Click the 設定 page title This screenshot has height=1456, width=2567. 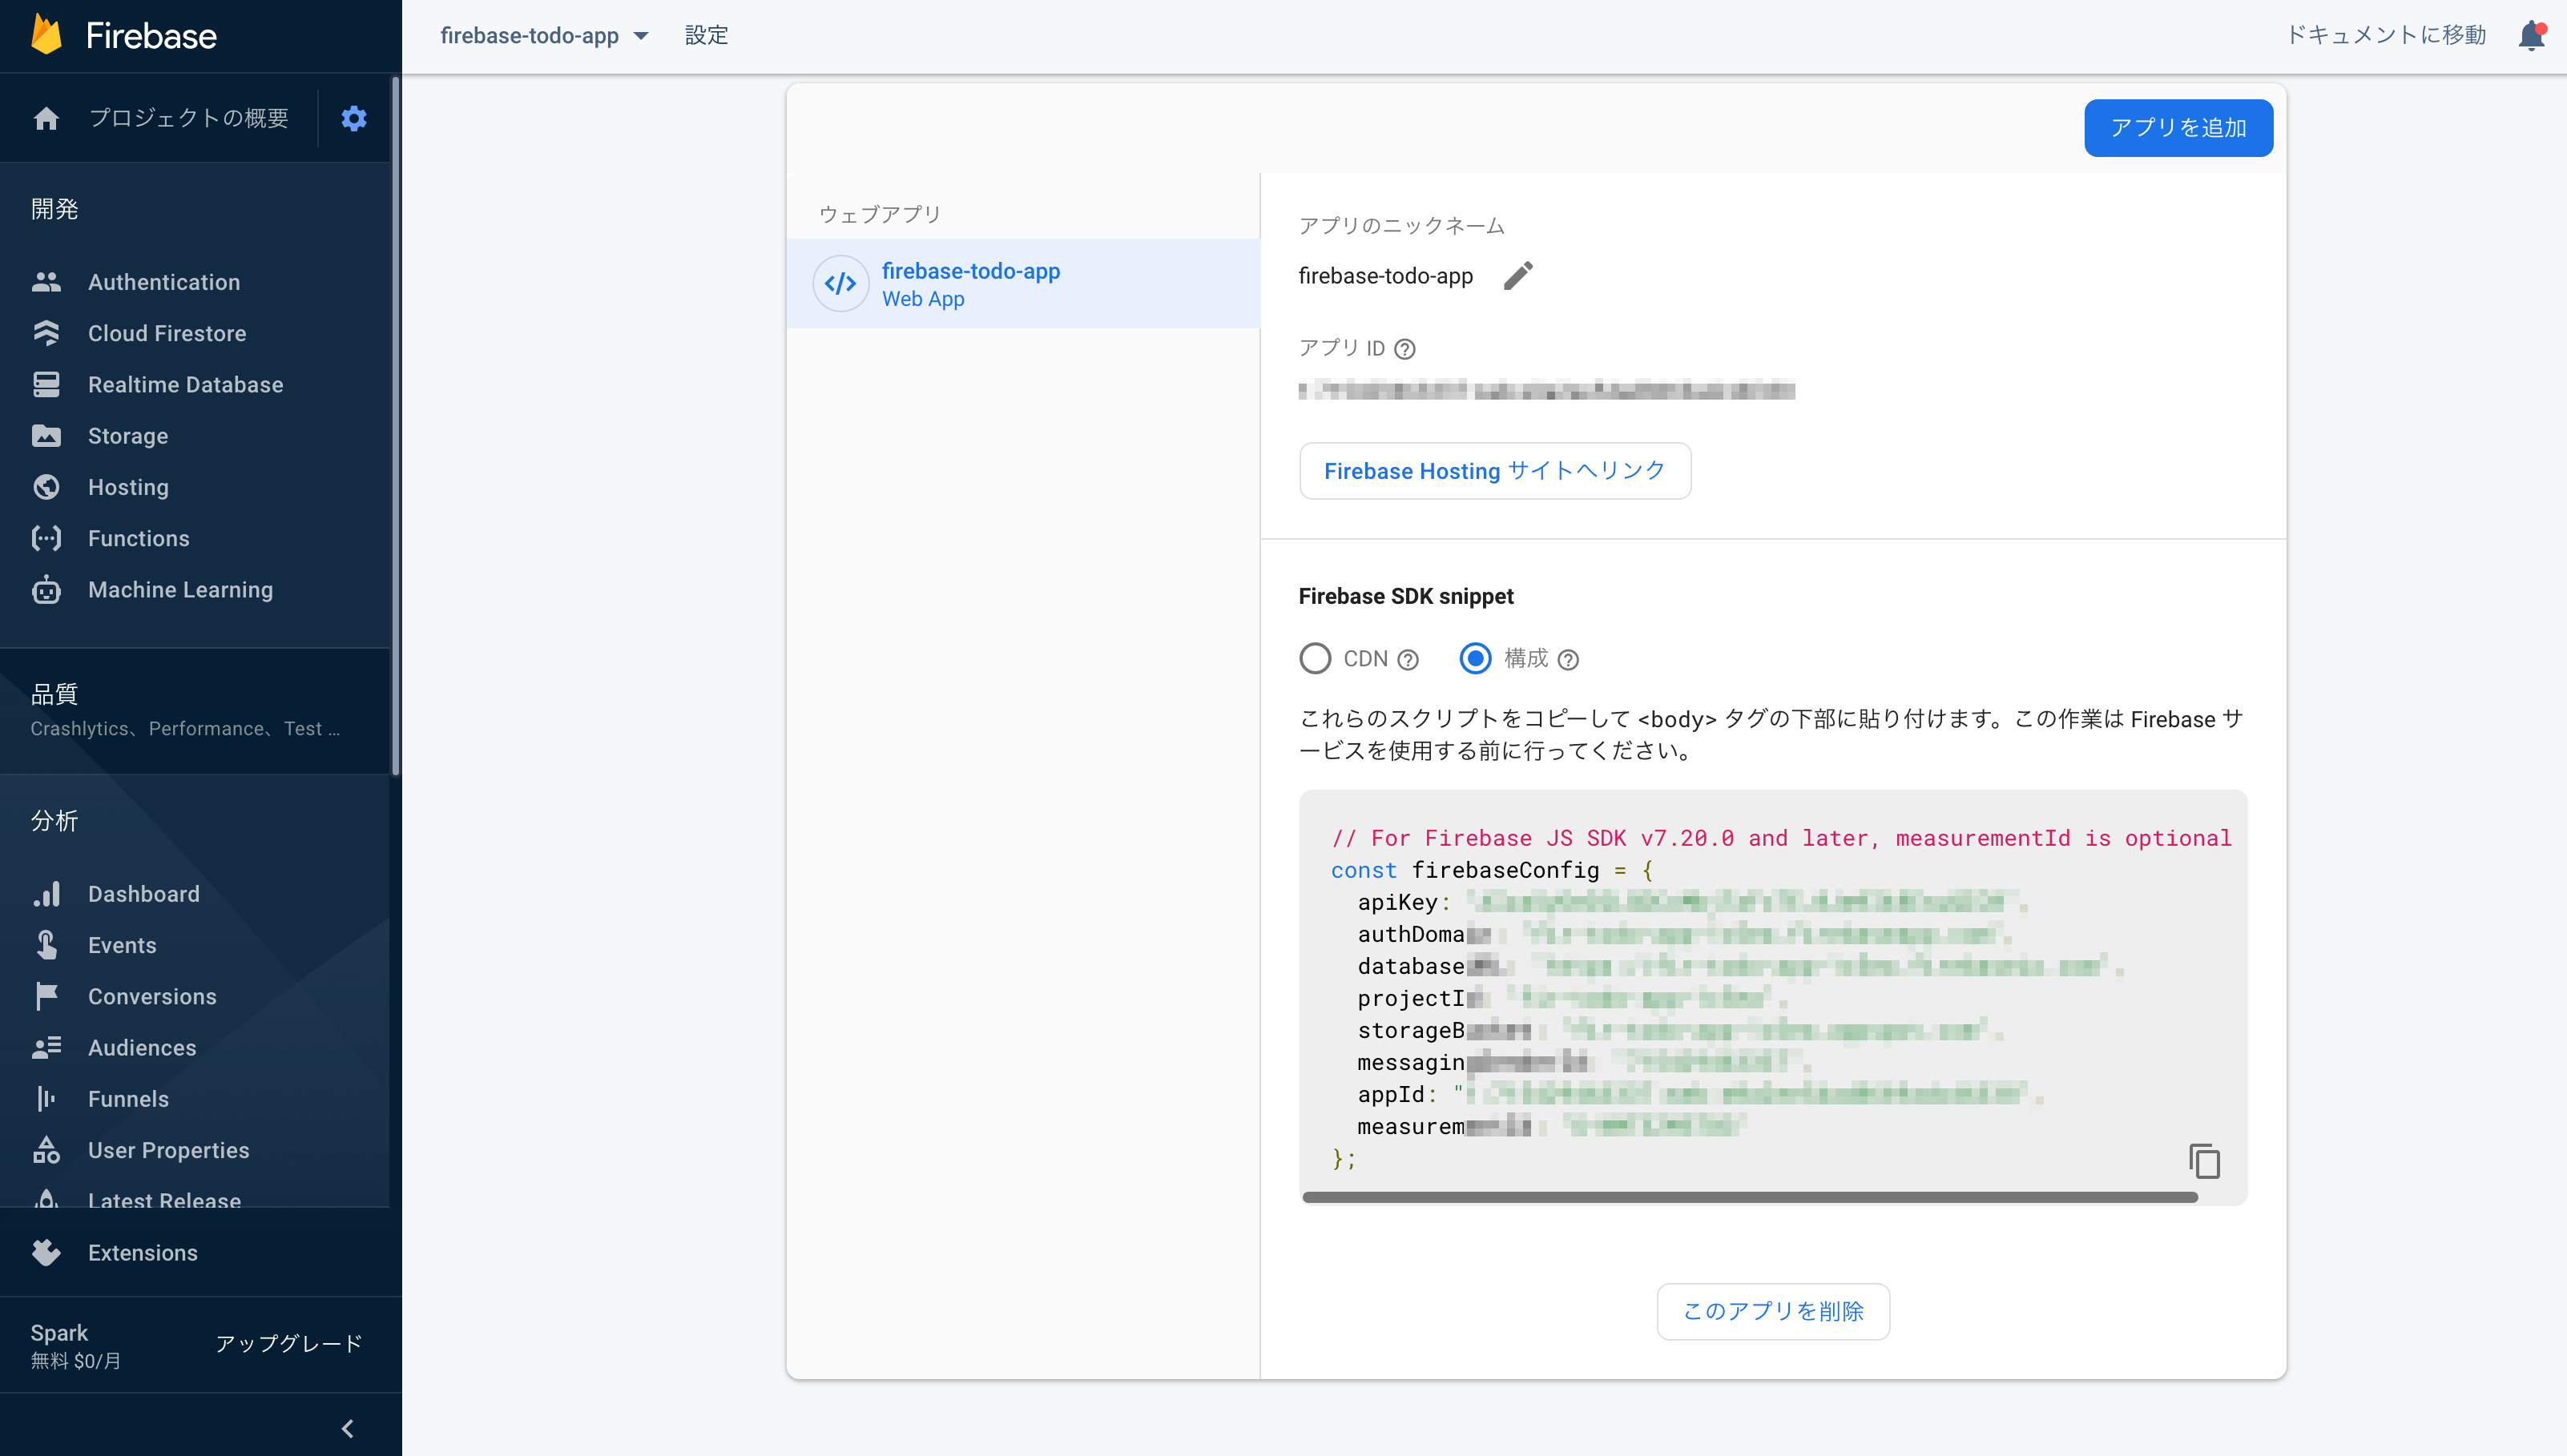coord(707,35)
